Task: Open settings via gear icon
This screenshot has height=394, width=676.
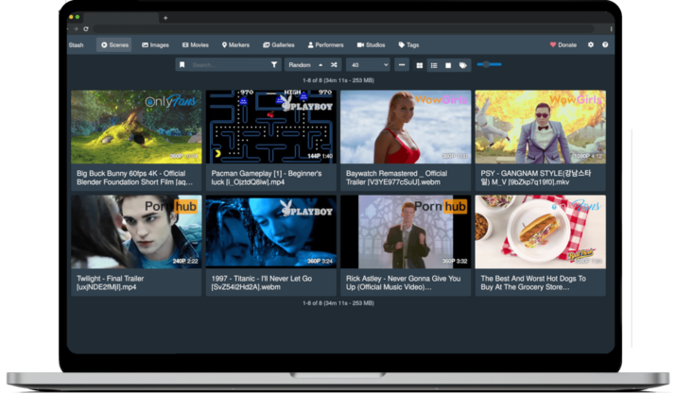Action: coord(591,44)
